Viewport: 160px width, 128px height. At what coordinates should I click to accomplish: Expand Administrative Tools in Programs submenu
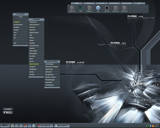(36, 25)
